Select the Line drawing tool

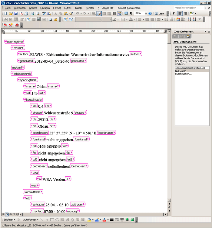point(42,219)
